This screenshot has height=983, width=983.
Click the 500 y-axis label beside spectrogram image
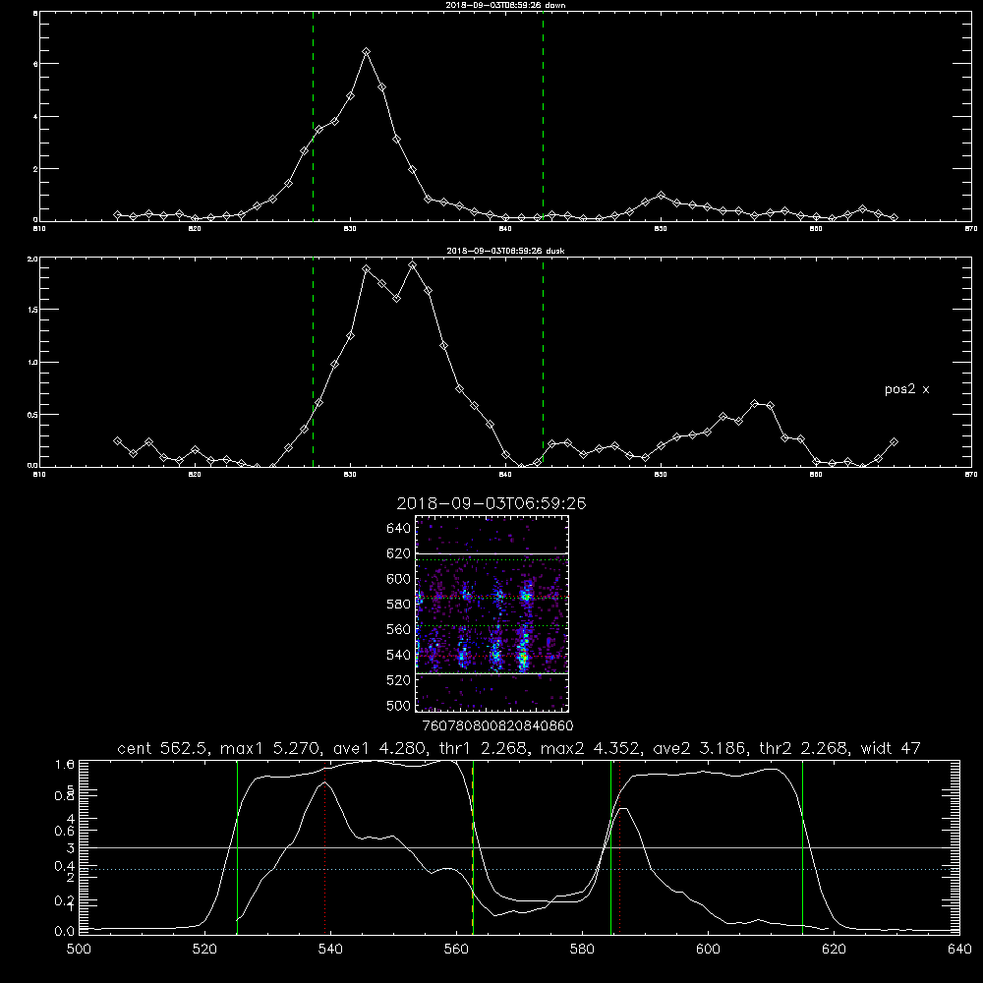(398, 705)
